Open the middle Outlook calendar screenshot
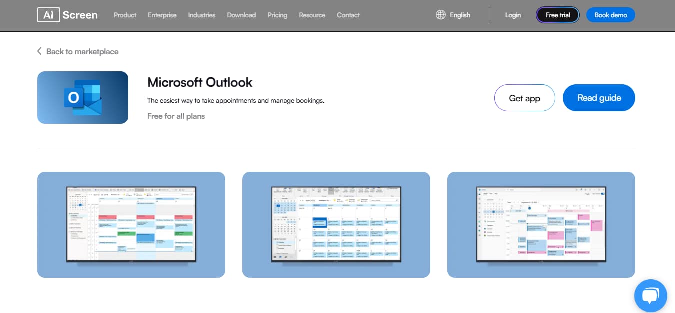Viewport: 675px width, 313px height. [336, 225]
